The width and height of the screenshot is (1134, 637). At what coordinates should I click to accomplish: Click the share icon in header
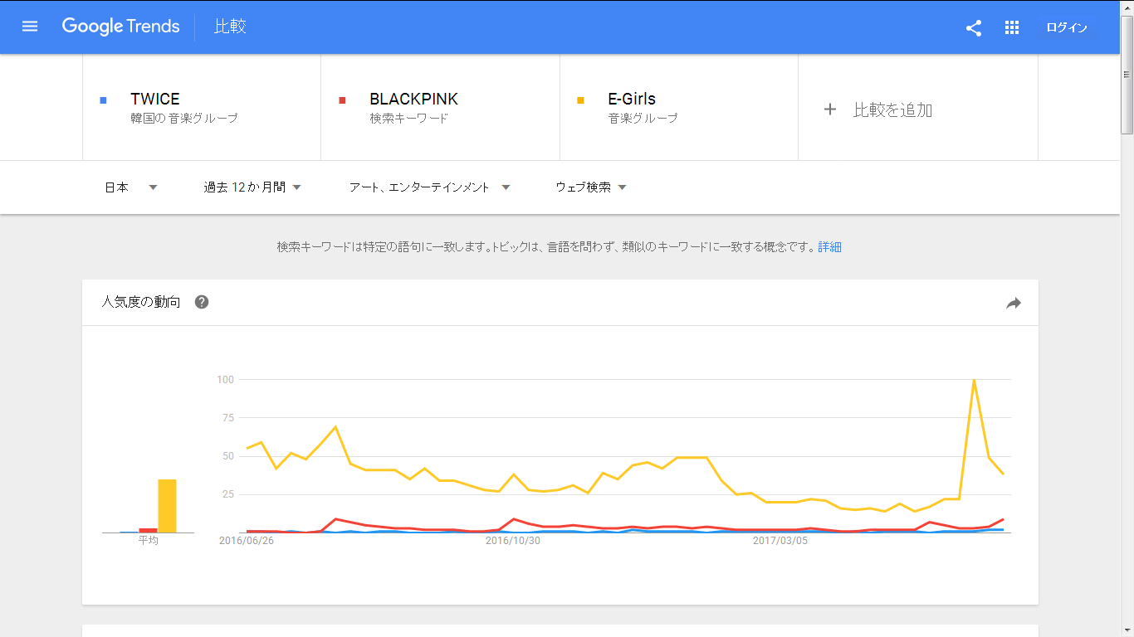tap(974, 27)
